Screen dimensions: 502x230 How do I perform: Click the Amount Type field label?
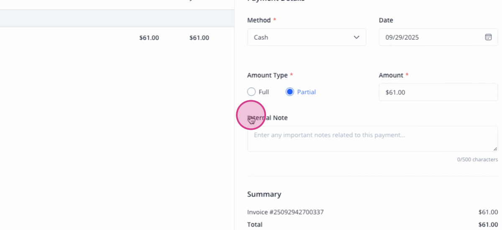(267, 75)
